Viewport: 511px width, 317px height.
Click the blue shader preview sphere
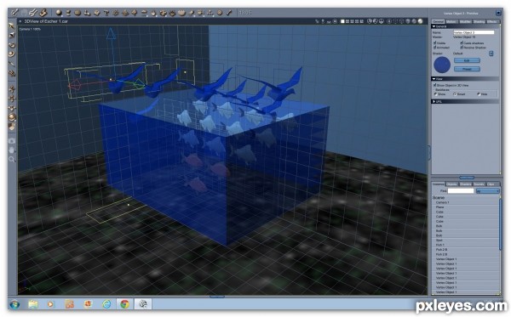442,65
